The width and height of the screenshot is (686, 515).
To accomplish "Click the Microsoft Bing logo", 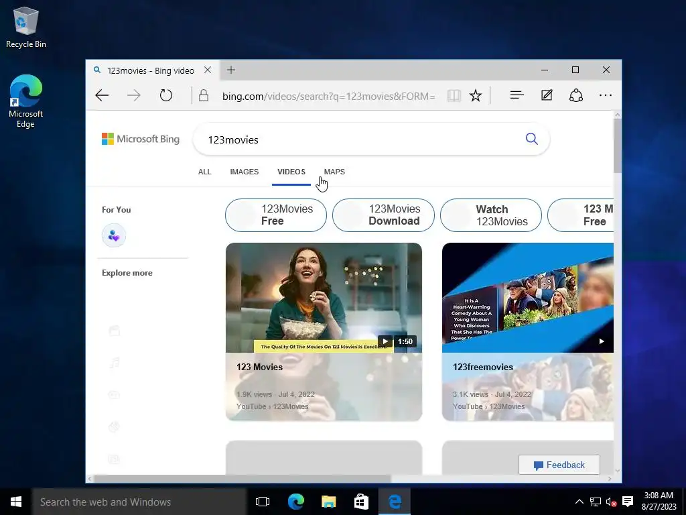I will pyautogui.click(x=141, y=139).
